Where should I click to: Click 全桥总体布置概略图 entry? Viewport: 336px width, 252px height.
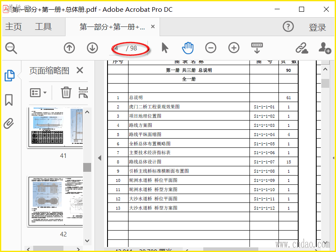tap(150, 144)
